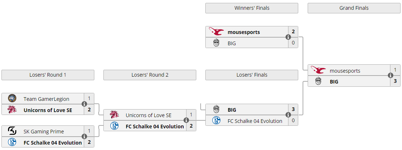Click the SK Gaming Prime logo
Screen dimensions: 402x150
12,131
